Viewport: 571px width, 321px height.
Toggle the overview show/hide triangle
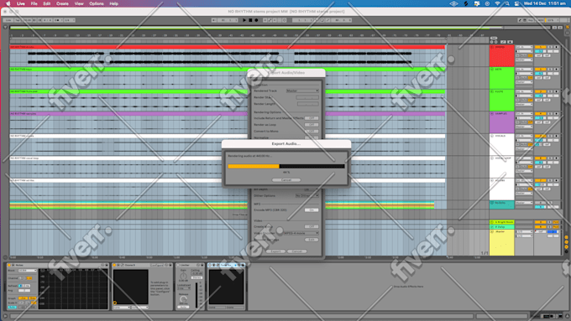pos(5,28)
